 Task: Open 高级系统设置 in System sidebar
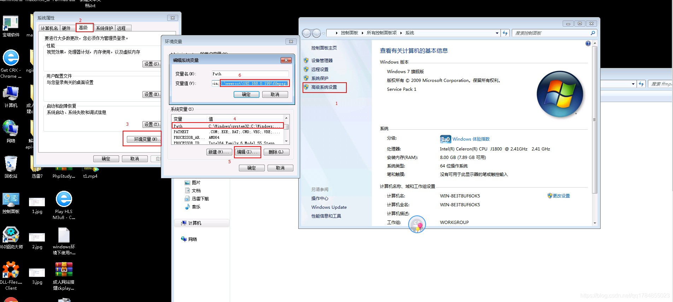(x=324, y=87)
